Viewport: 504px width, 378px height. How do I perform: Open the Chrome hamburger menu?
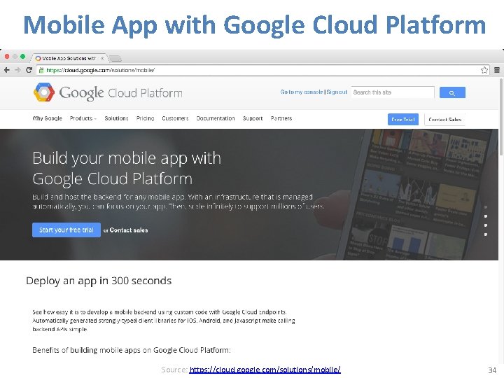pos(497,70)
